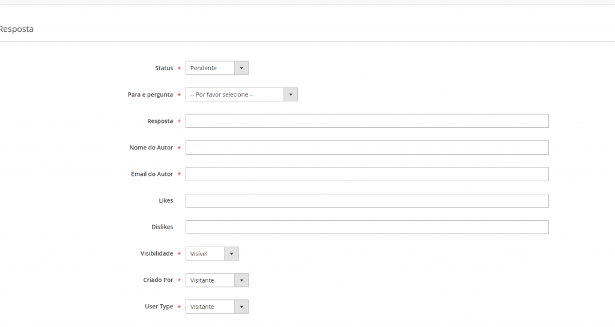Open the User Type dropdown
This screenshot has height=327, width=615.
(x=217, y=307)
